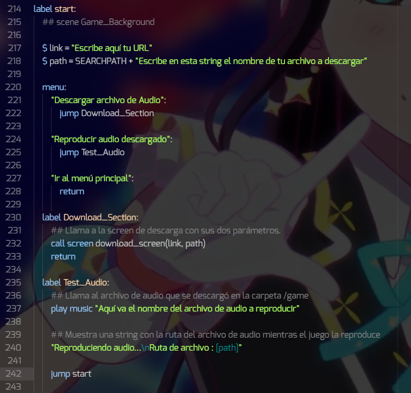Click 'label Test_Audio:' definition
411x393 pixels.
point(75,282)
